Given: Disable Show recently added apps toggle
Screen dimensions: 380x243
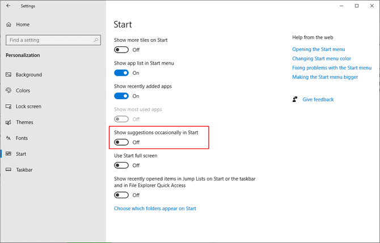Looking at the screenshot, I should pyautogui.click(x=121, y=96).
